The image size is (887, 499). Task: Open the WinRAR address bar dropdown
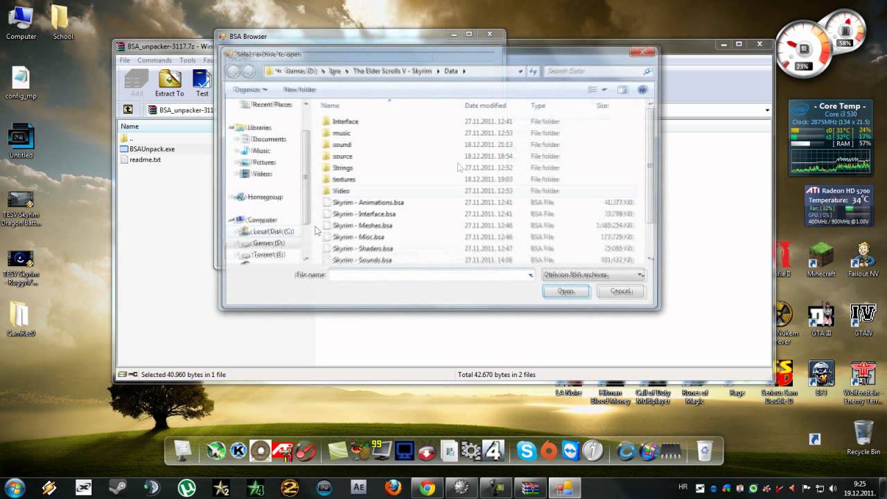[x=767, y=110]
